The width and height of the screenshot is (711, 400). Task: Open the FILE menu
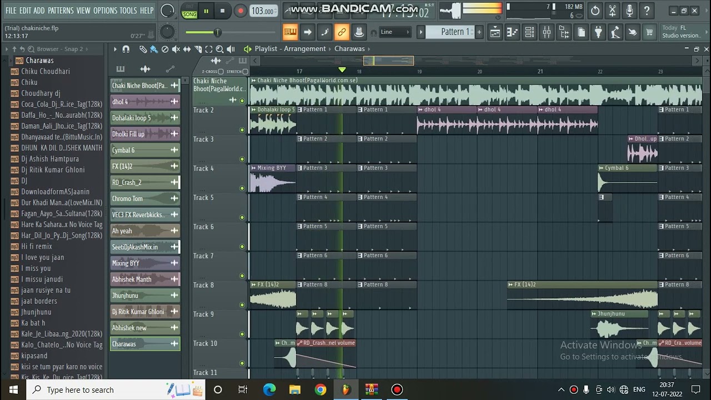coord(11,11)
